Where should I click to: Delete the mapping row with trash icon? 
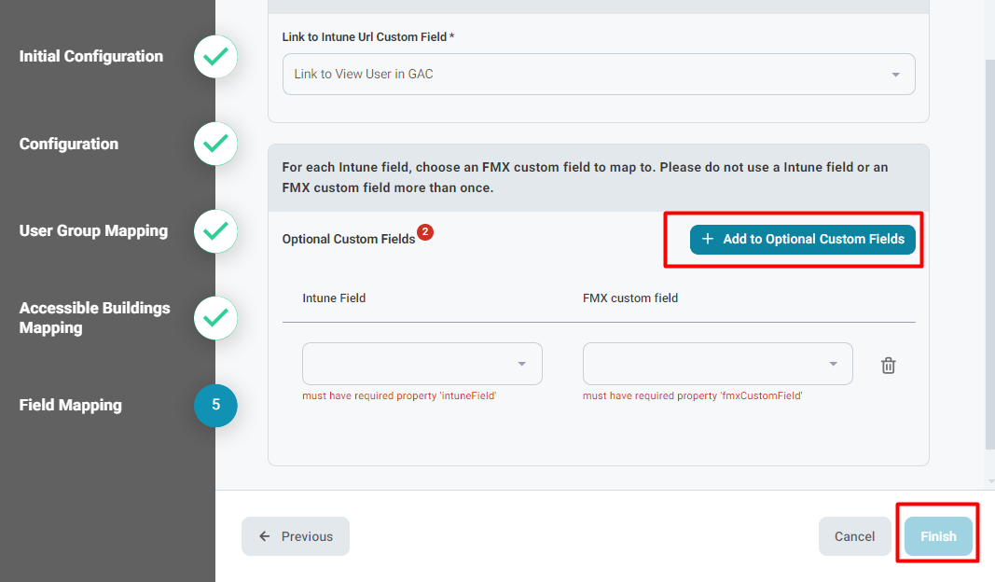[x=889, y=366]
